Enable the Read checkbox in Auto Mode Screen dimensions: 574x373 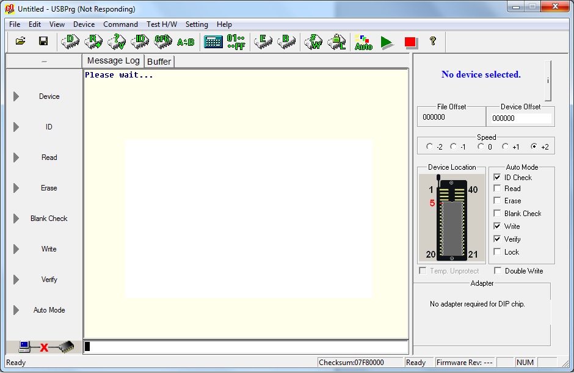[497, 189]
